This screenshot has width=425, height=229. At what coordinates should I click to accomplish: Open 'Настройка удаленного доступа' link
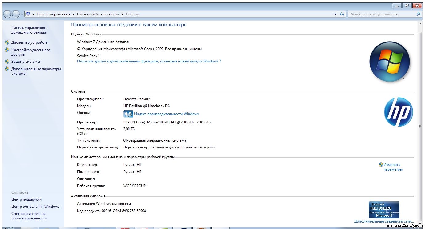tap(31, 52)
